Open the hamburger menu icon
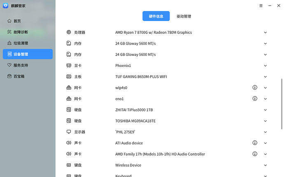Screen dimensions: 284x177 click(x=261, y=6)
